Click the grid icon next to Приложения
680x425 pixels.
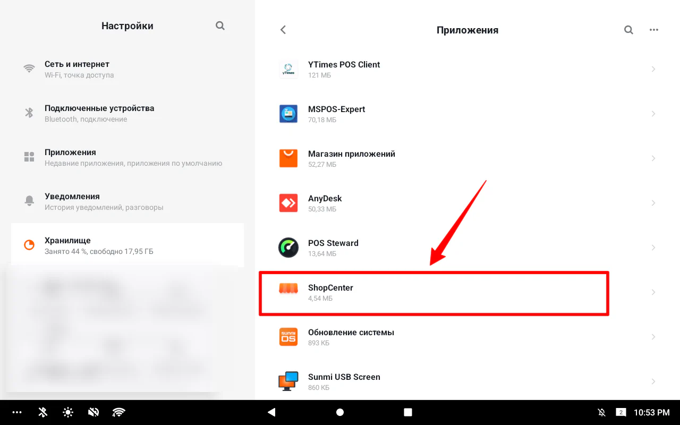tap(29, 157)
